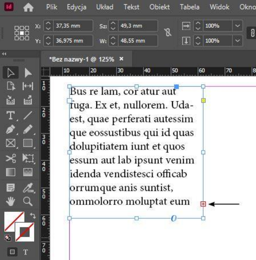Select the Gradient Swatch tool
Screen dimensions: 256x260
11,172
